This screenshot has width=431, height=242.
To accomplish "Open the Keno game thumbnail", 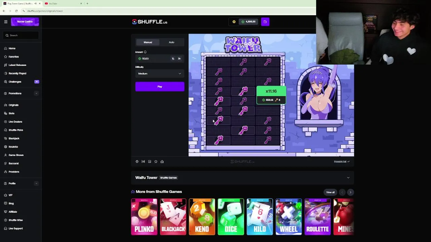I will (x=202, y=217).
